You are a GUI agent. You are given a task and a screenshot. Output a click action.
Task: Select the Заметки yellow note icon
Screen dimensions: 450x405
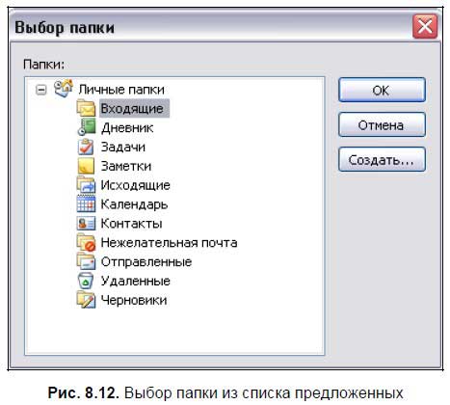coord(86,166)
